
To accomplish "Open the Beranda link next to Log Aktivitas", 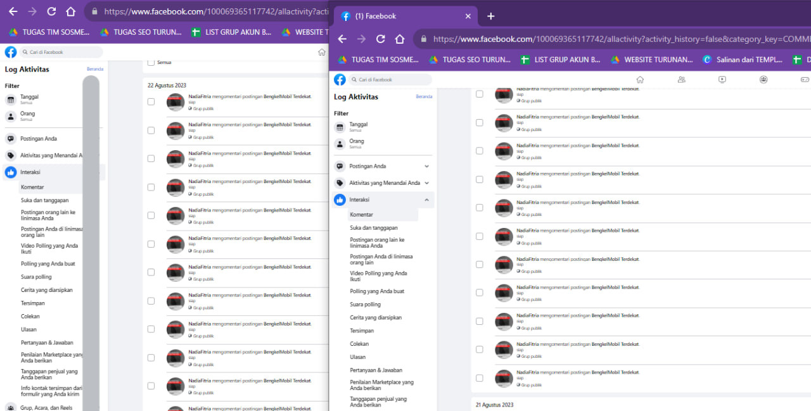I will pyautogui.click(x=424, y=97).
